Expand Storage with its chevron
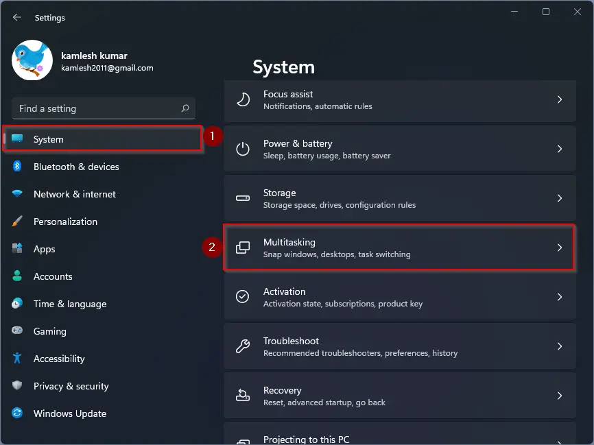This screenshot has width=594, height=445. [x=560, y=198]
